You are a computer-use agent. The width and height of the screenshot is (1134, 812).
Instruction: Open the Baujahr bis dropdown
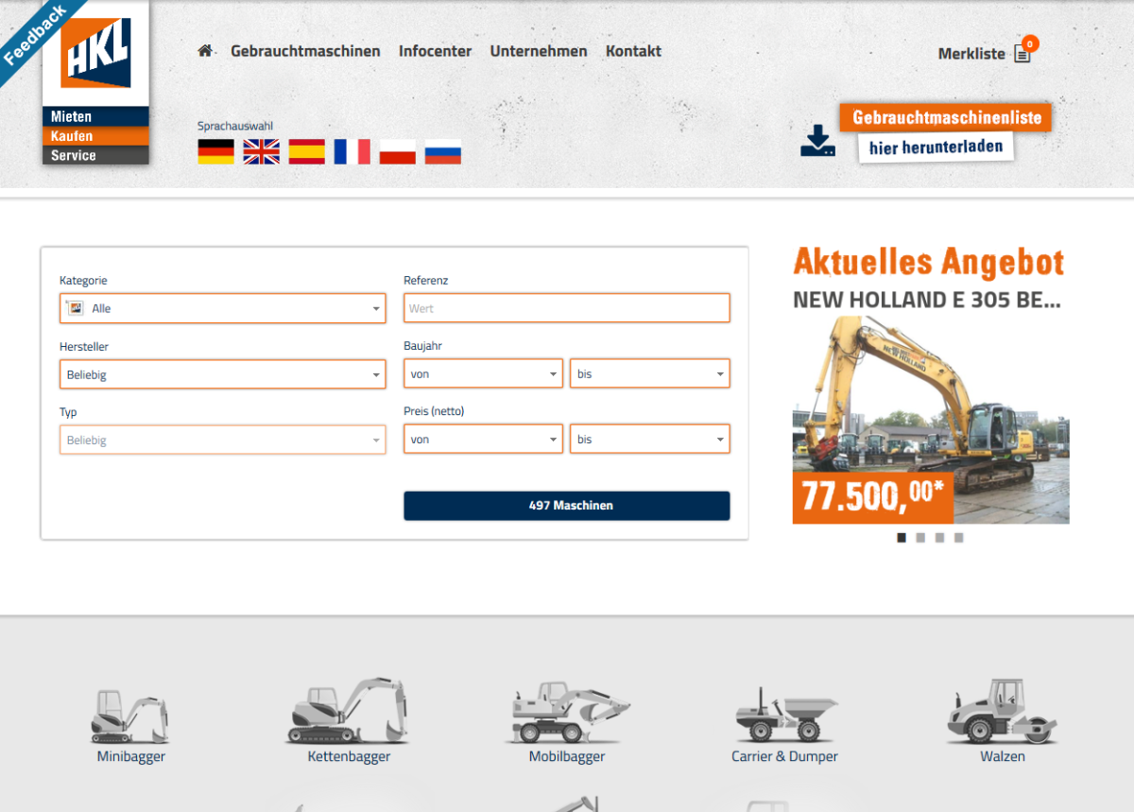coord(650,373)
